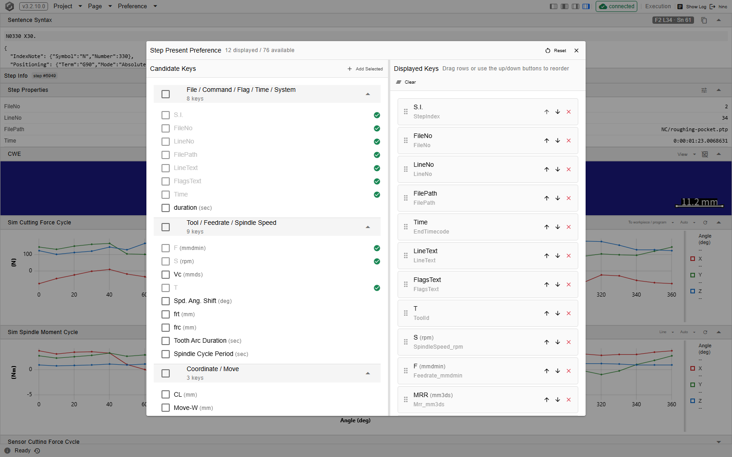Check the duration (sec) key

[166, 208]
